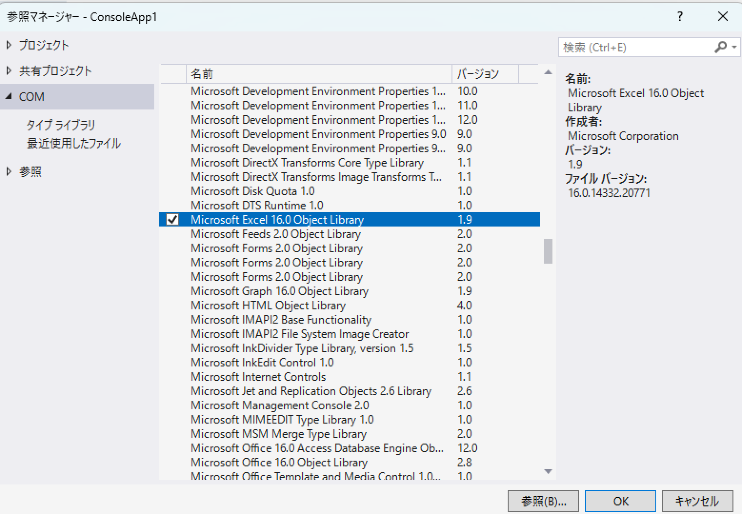Focus the 検索 (Ctrl+E) search field

click(x=636, y=47)
